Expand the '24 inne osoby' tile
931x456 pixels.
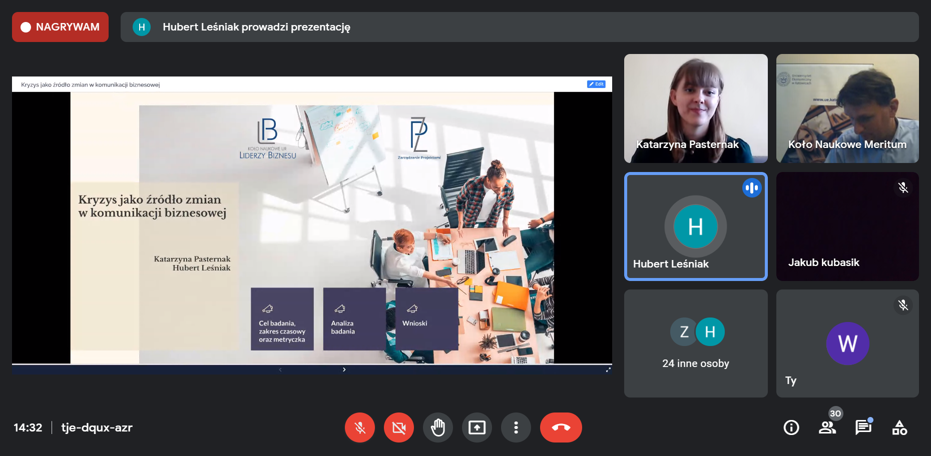(695, 343)
